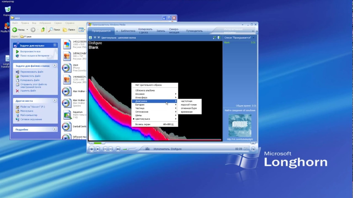Expand Частица visualization submenu
Image resolution: width=353 pixels, height=198 pixels.
pos(155,108)
